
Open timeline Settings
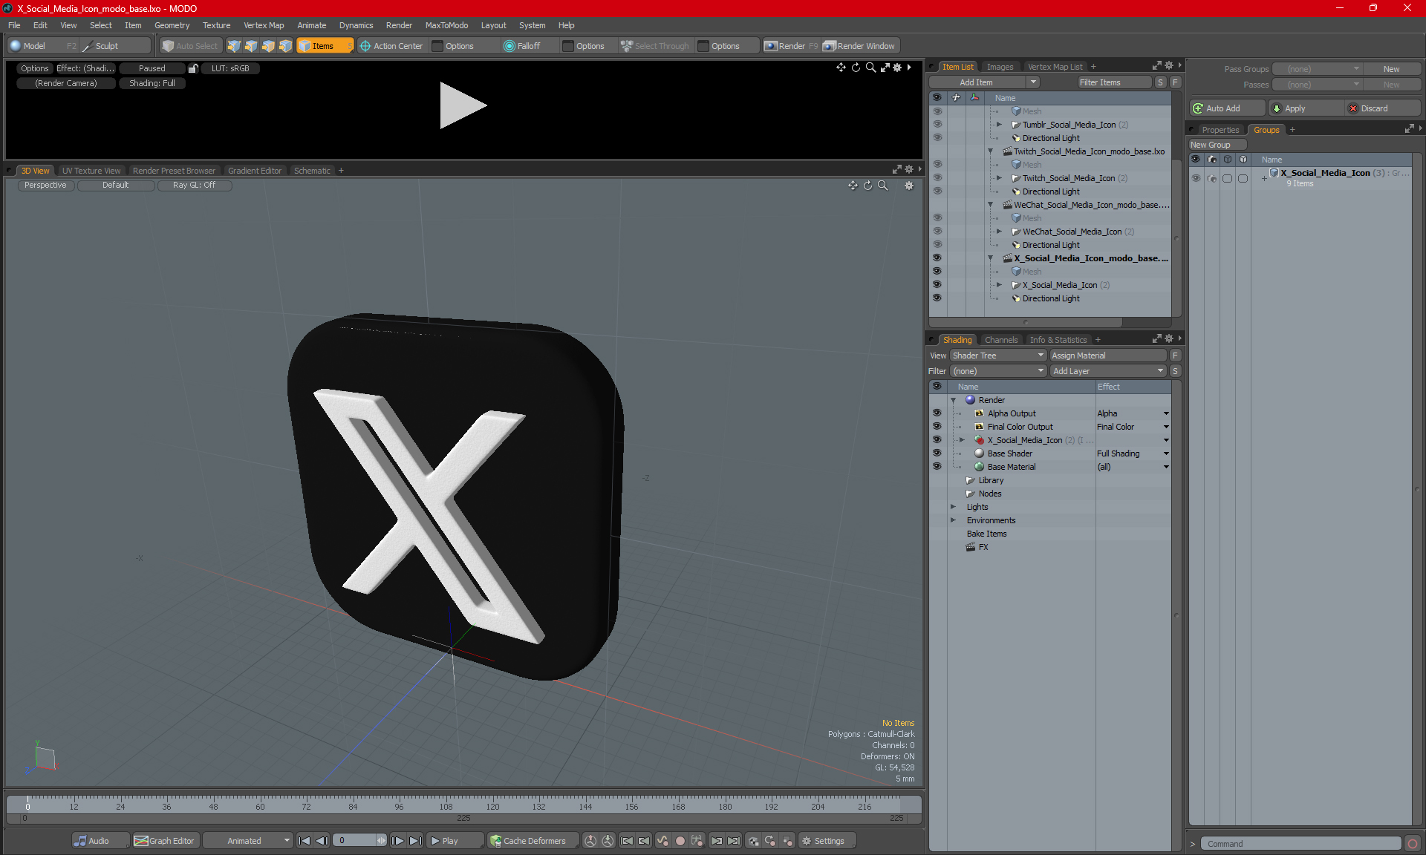point(827,841)
